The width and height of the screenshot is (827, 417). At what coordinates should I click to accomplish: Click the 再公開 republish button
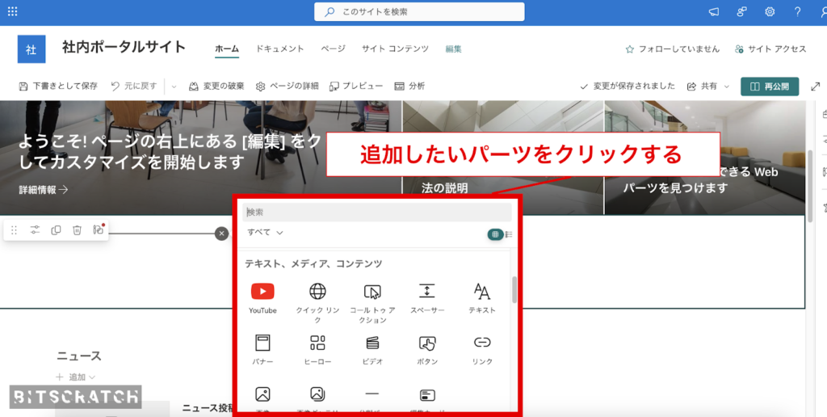[770, 86]
